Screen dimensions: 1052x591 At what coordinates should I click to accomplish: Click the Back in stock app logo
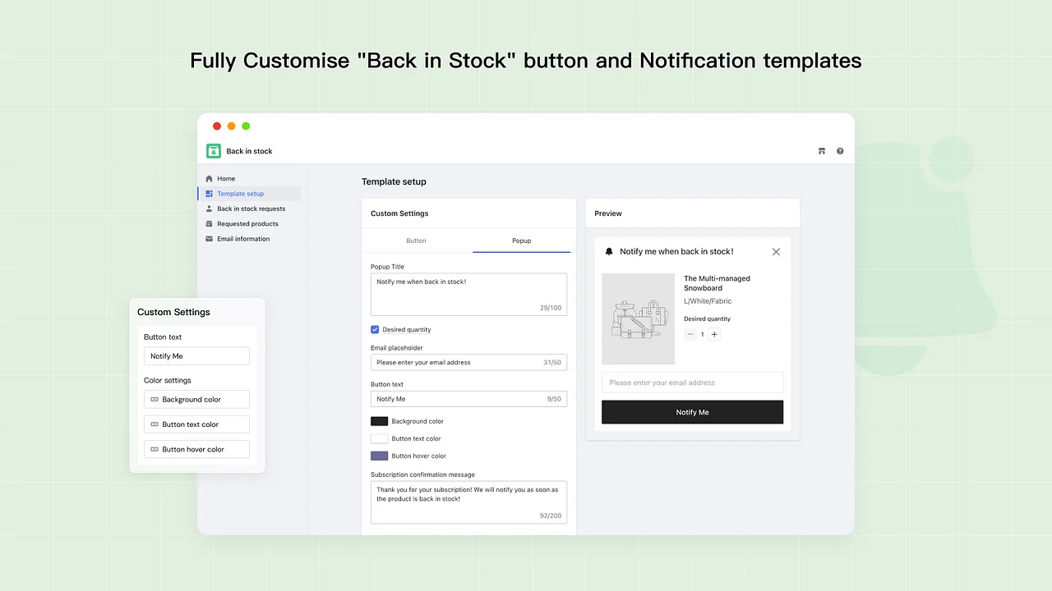213,151
